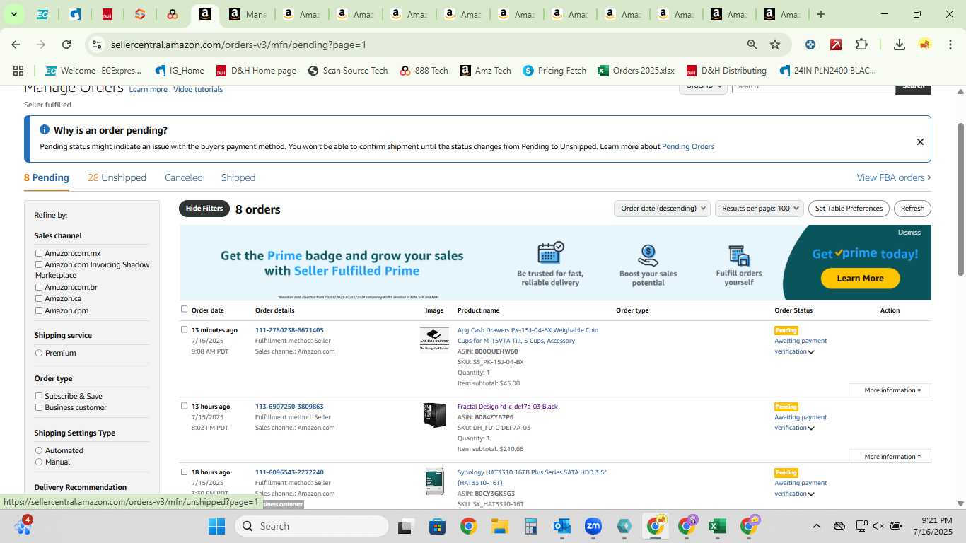Show hidden system tray icons
The height and width of the screenshot is (543, 966).
point(816,526)
